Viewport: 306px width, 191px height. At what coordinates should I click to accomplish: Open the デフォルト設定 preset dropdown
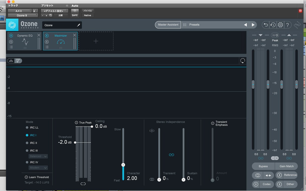(x=55, y=11)
